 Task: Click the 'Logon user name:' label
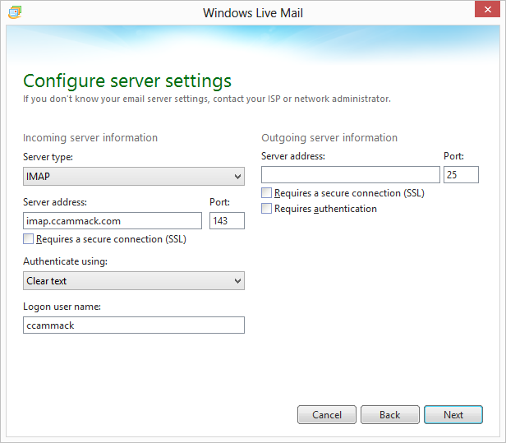pos(62,307)
